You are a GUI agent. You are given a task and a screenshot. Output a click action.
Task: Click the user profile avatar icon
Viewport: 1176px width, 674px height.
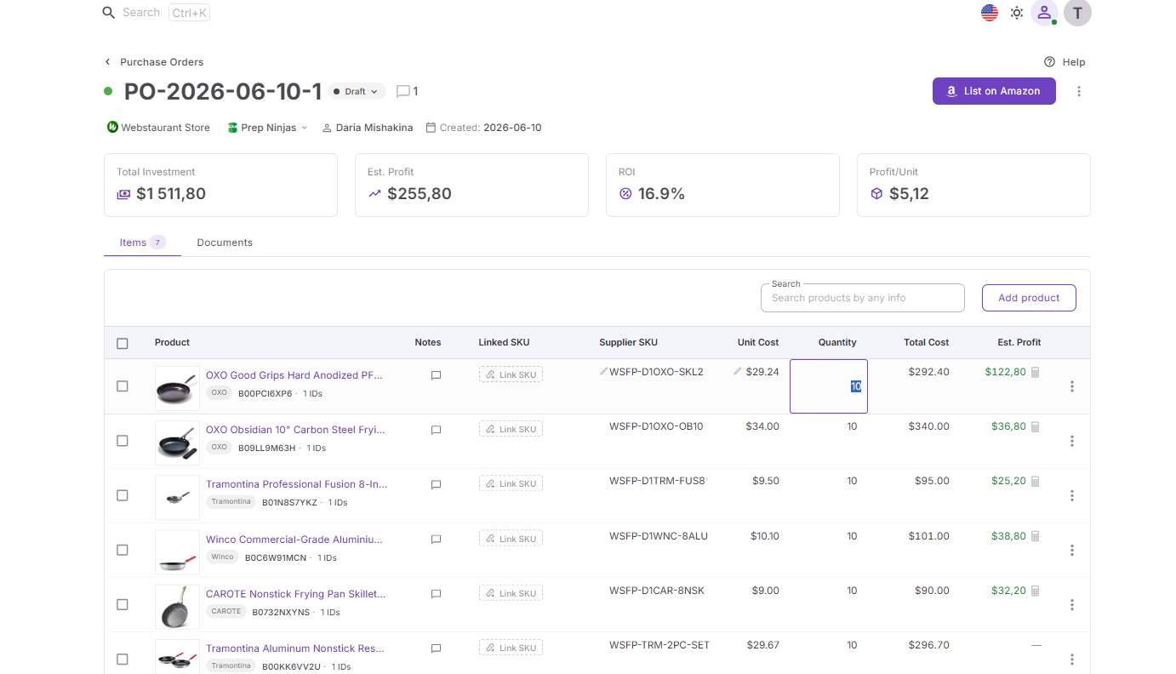pos(1044,13)
